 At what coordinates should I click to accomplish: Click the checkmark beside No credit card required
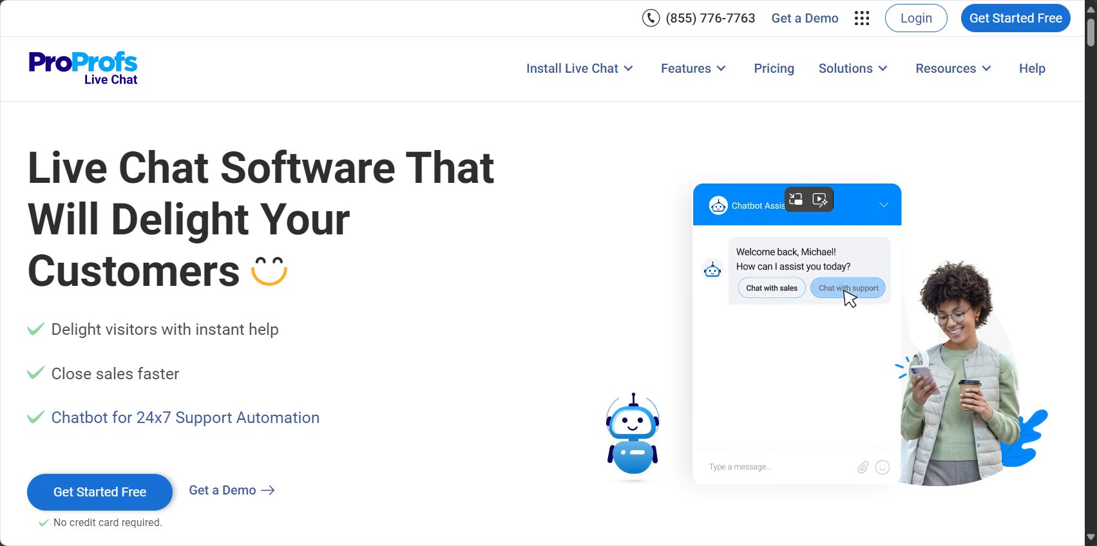(43, 523)
